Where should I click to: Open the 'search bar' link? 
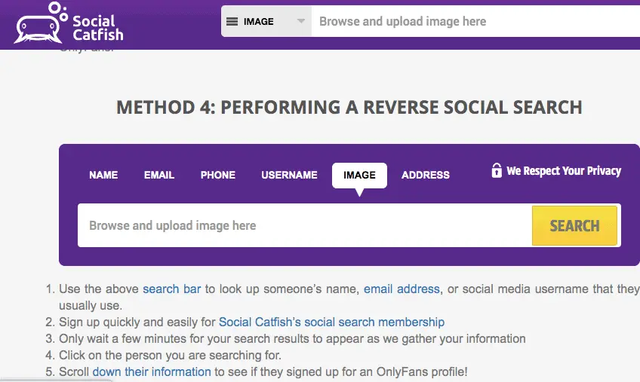[172, 289]
